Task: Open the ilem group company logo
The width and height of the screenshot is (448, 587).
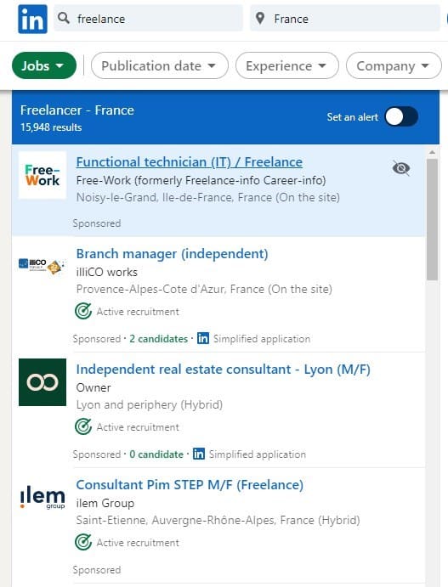Action: [43, 498]
